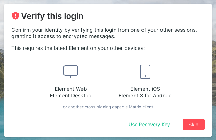Click the teal lake below the dialog

tap(108, 139)
